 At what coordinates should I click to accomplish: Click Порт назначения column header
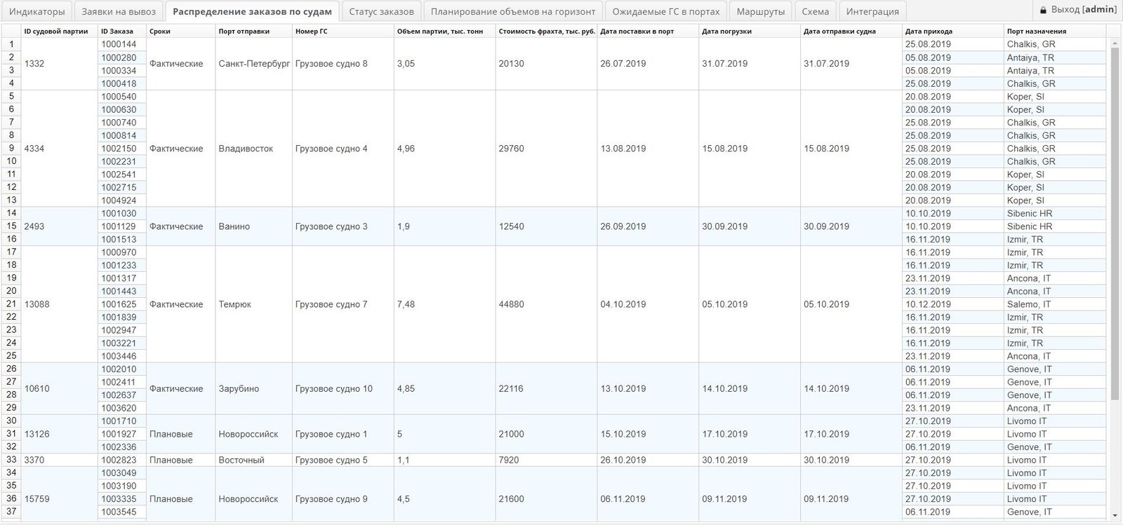point(1055,31)
